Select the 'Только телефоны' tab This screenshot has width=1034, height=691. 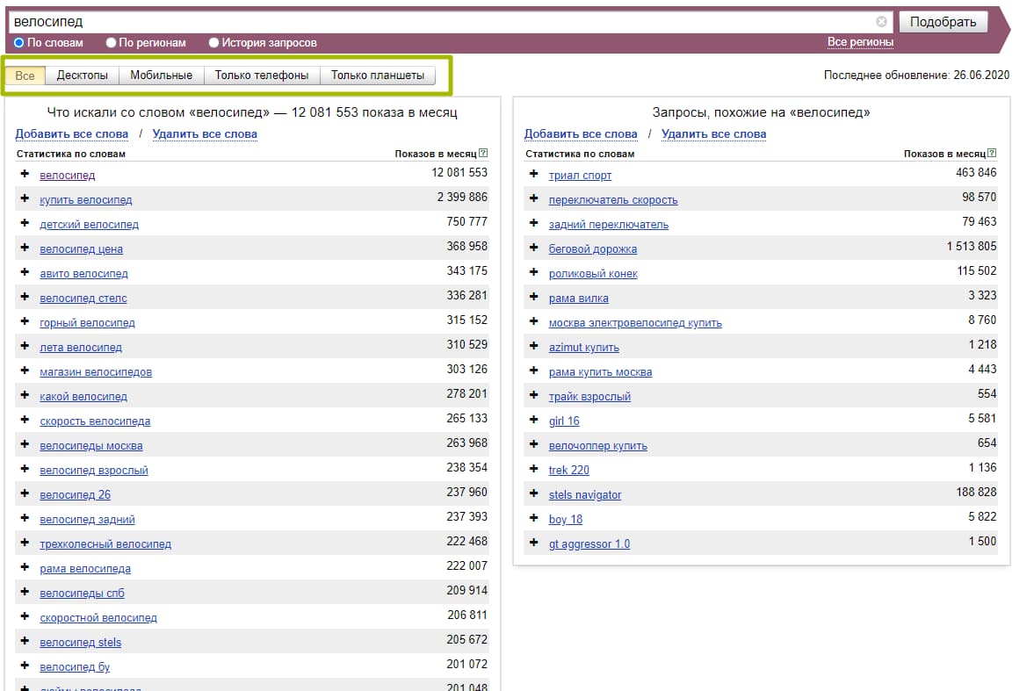(262, 76)
